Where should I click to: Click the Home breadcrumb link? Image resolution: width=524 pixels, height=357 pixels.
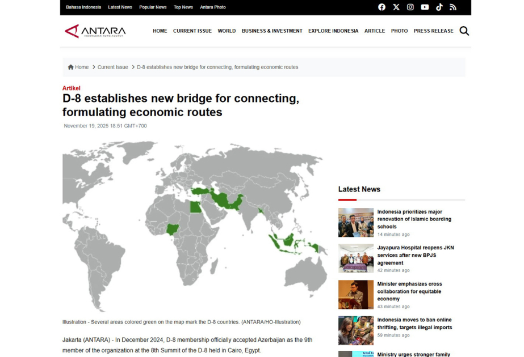click(82, 67)
